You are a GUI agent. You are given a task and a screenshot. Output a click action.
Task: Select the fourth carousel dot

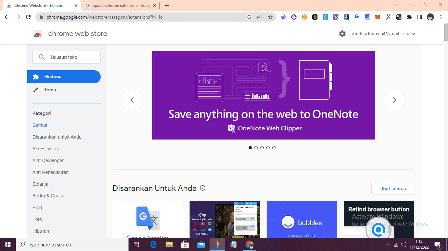pyautogui.click(x=268, y=148)
